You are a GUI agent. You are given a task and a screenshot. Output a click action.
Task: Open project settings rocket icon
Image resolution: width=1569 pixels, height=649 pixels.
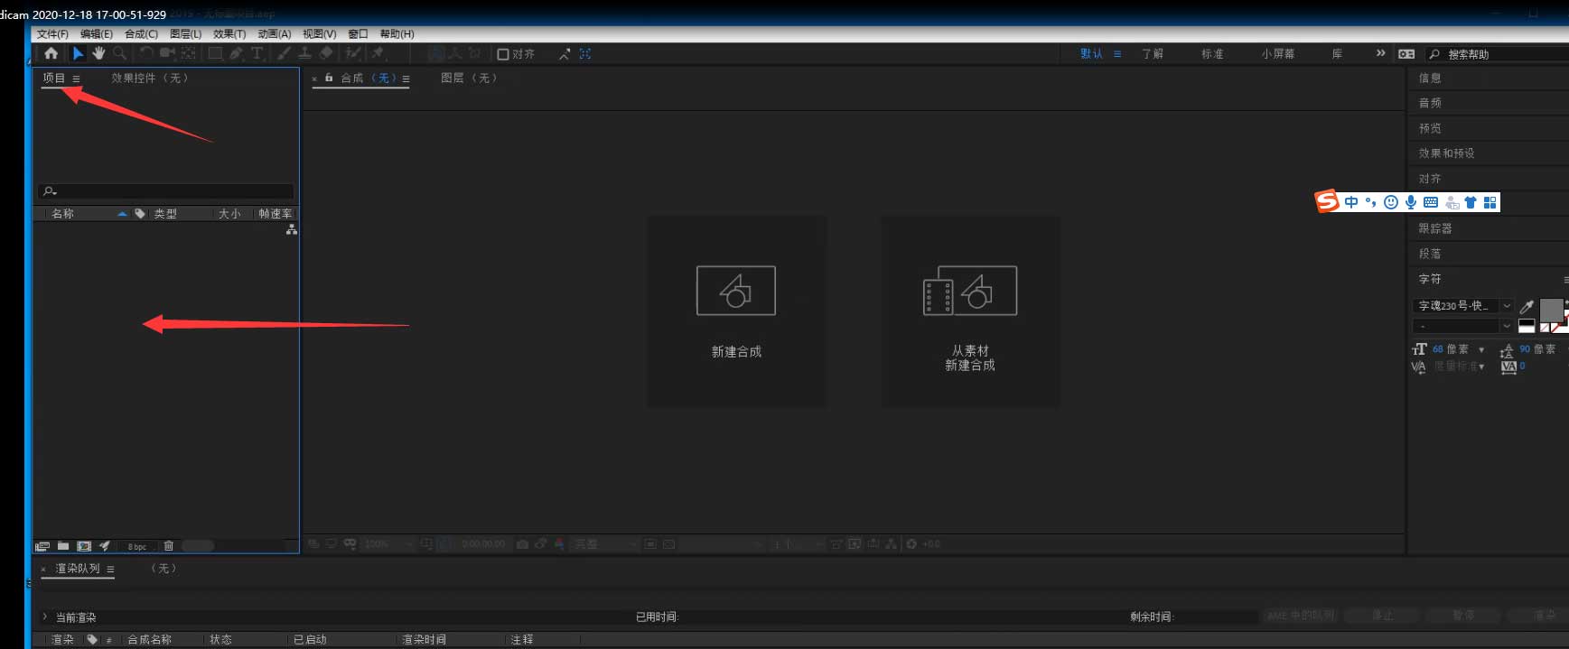[105, 546]
